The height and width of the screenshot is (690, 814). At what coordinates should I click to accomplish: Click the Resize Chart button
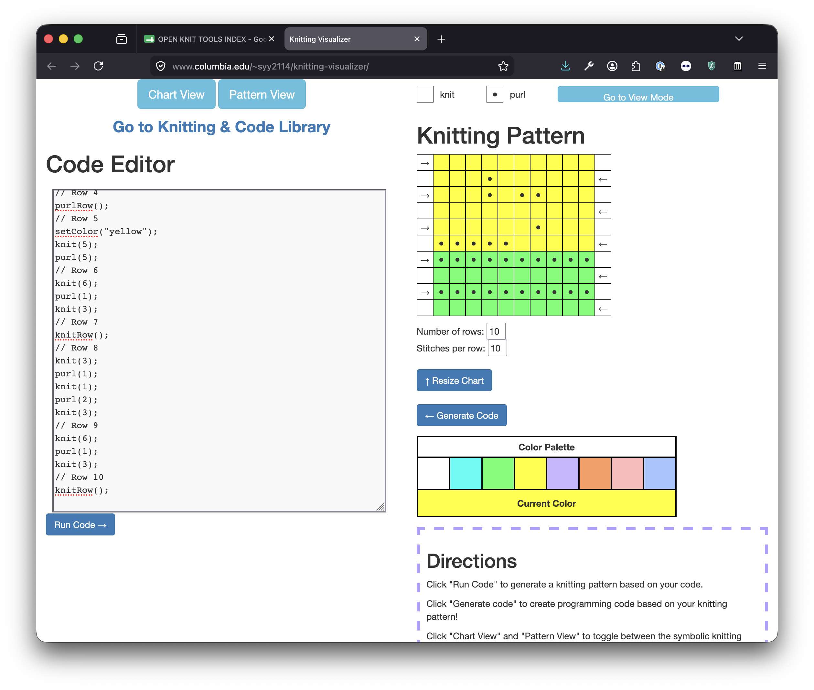tap(454, 380)
